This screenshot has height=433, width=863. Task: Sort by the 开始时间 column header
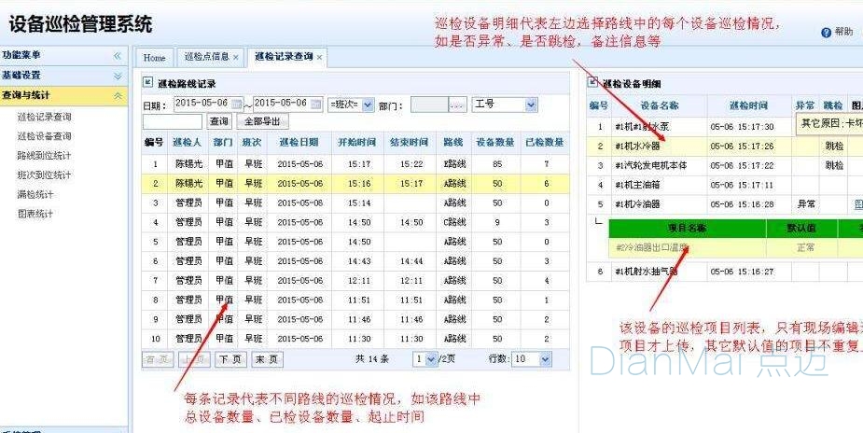point(356,143)
